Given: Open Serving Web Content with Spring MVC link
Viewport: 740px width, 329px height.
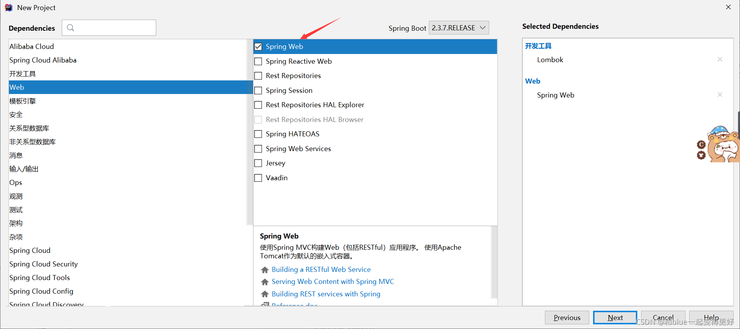Looking at the screenshot, I should (333, 282).
